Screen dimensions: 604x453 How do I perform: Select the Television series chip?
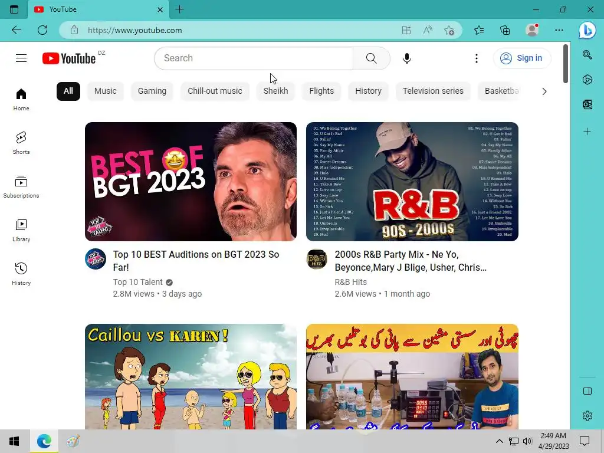pyautogui.click(x=433, y=91)
